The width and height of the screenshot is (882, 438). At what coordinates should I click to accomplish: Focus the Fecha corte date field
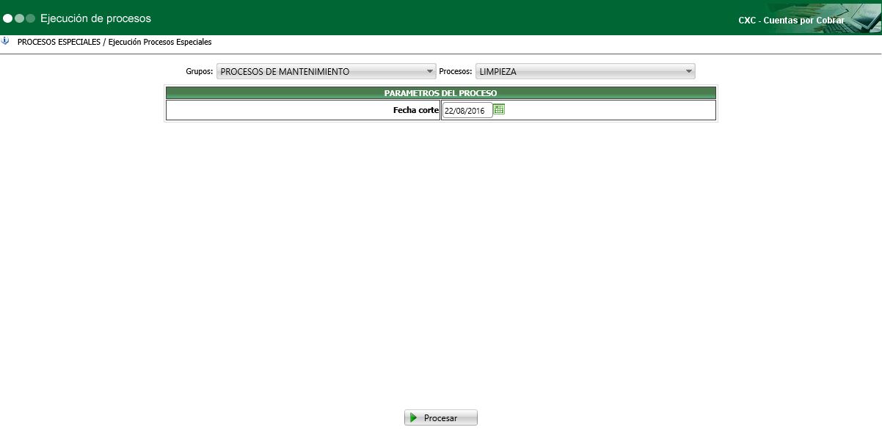(x=467, y=111)
